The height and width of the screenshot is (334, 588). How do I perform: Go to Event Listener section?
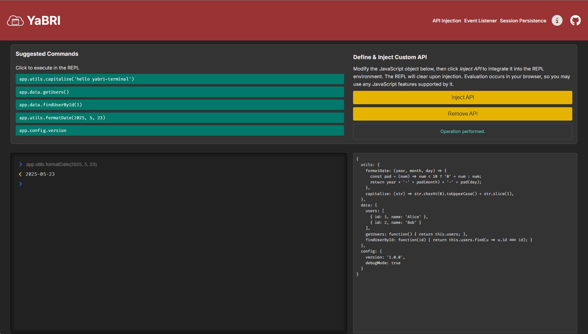(x=480, y=21)
